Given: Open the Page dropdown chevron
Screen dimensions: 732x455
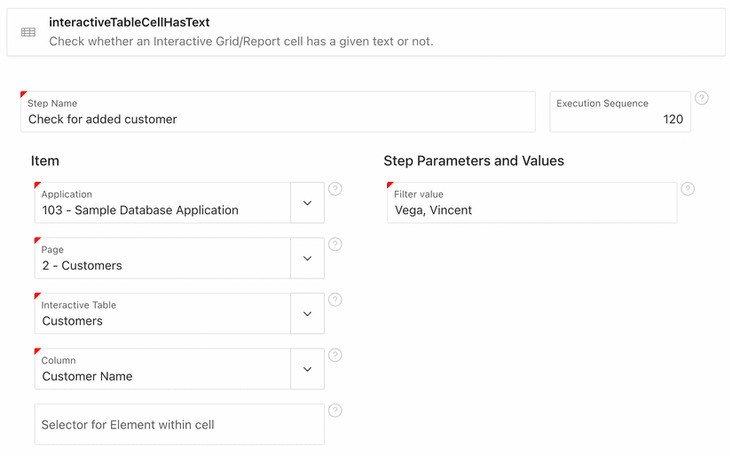Looking at the screenshot, I should click(307, 258).
